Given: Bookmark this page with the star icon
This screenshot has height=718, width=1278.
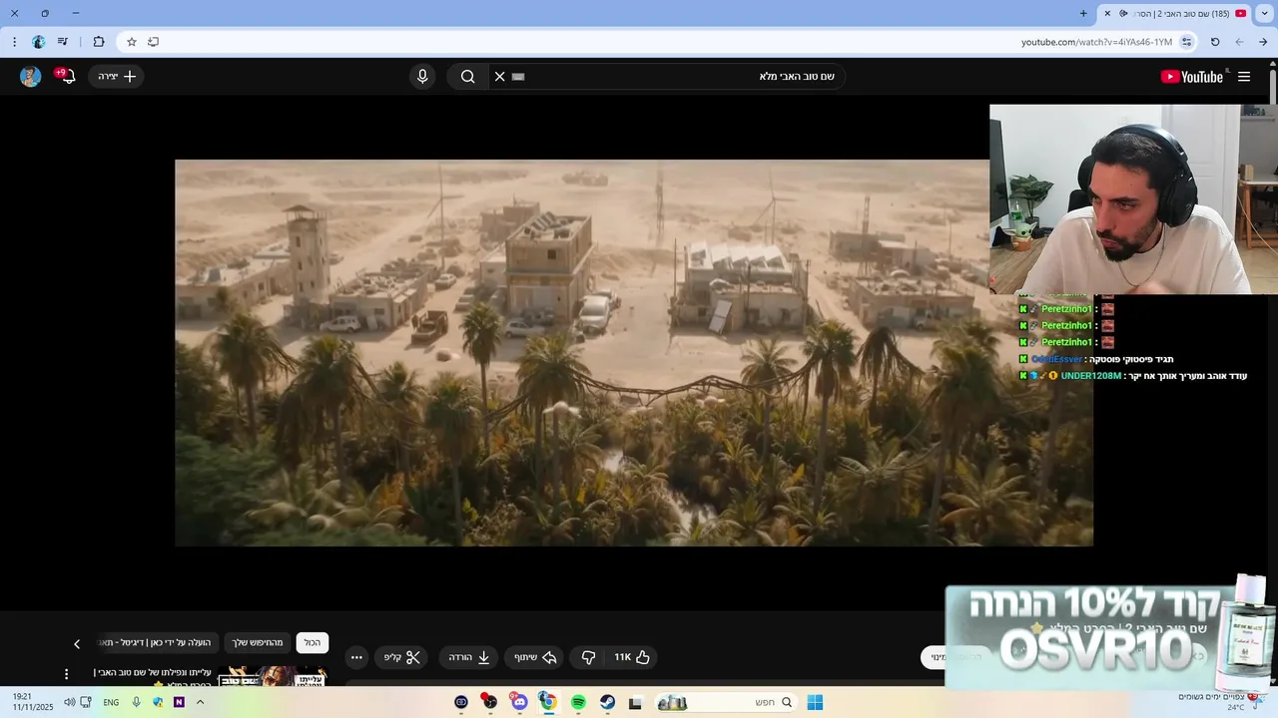Looking at the screenshot, I should point(131,42).
